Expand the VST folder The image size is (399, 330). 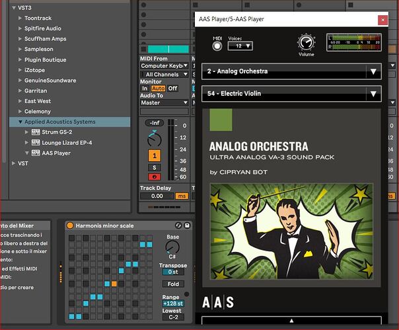click(13, 163)
